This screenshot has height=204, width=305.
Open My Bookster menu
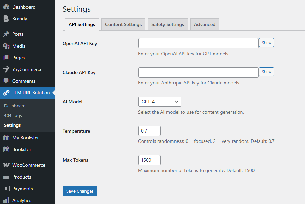pyautogui.click(x=27, y=138)
